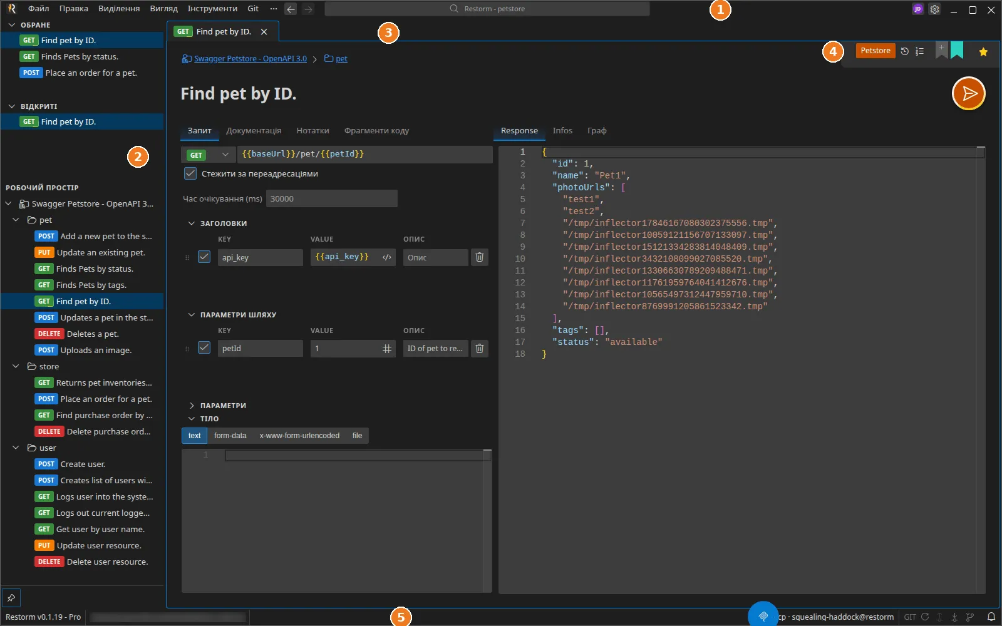Collapse the ЗАГОЛОВКИ section
This screenshot has width=1002, height=626.
click(x=192, y=223)
